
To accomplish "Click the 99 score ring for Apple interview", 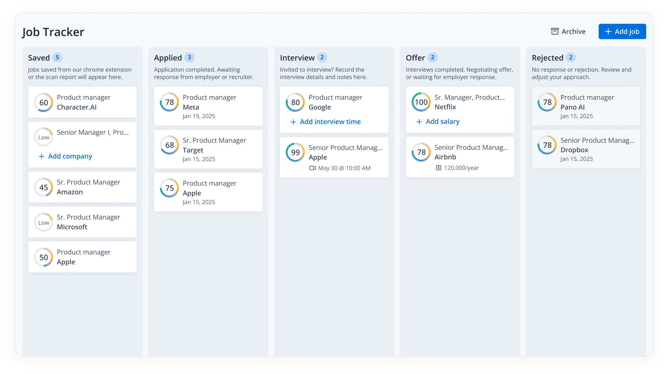I will 295,152.
